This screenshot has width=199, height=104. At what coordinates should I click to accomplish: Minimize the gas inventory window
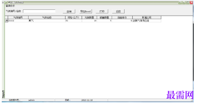[184, 2]
